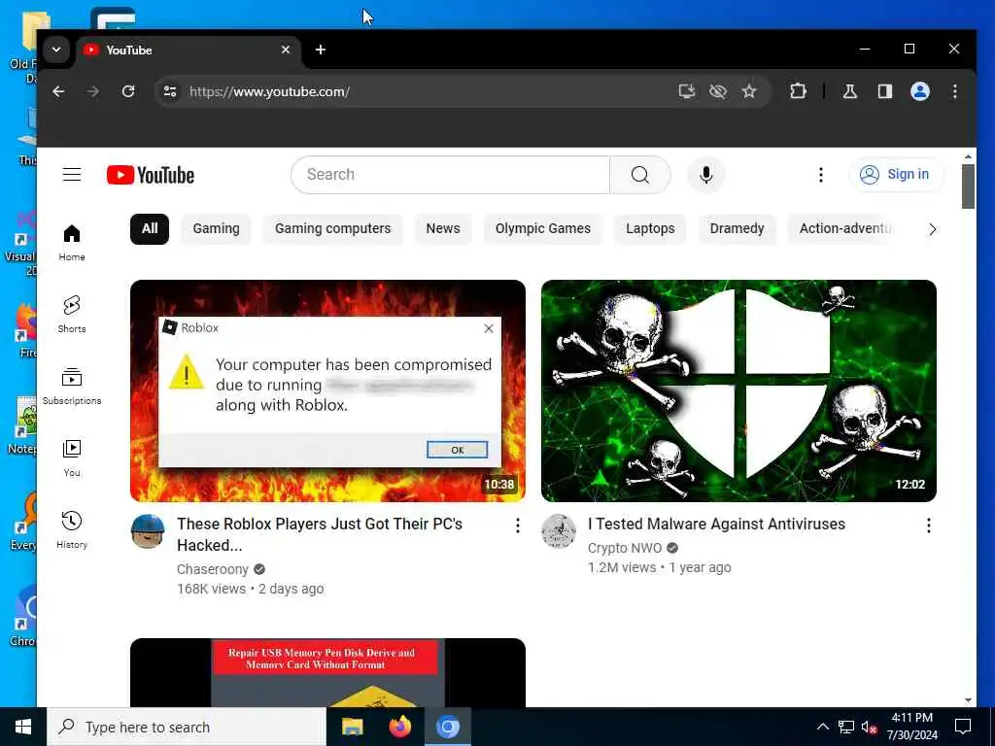Open a new browser tab

pos(321,50)
